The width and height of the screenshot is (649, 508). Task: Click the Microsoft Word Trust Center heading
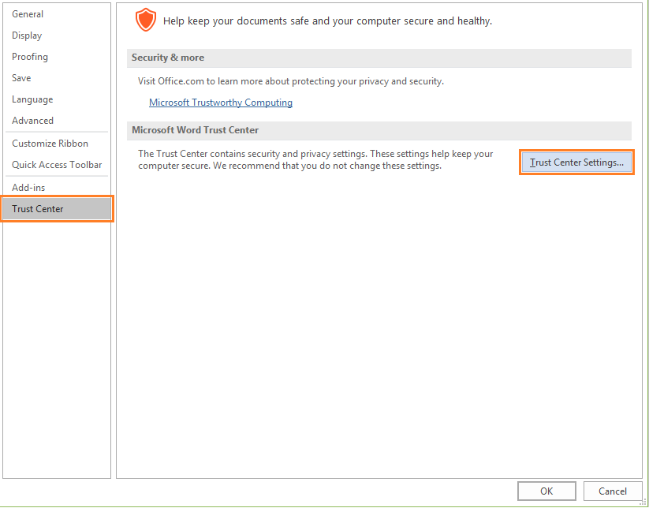(195, 130)
